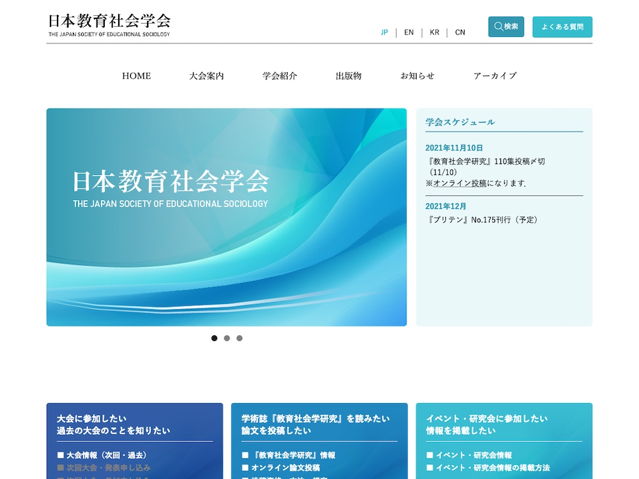Screen dimensions: 639x479
Task: Open 次回大会・発表申し込み link
Action: pos(104,468)
